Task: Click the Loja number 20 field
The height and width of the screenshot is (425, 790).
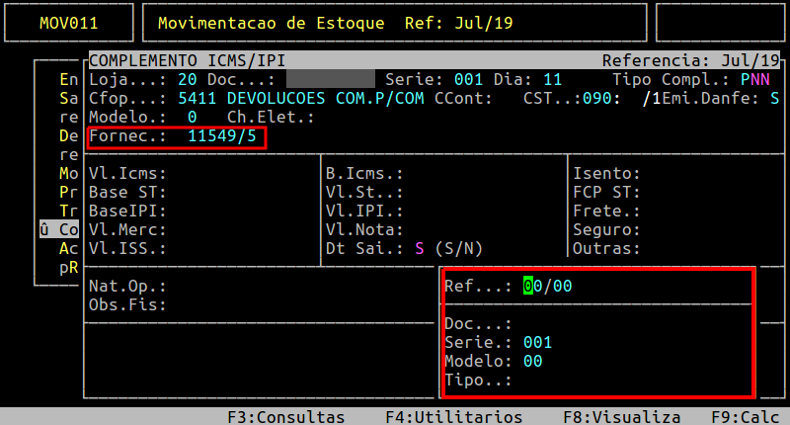Action: point(187,79)
